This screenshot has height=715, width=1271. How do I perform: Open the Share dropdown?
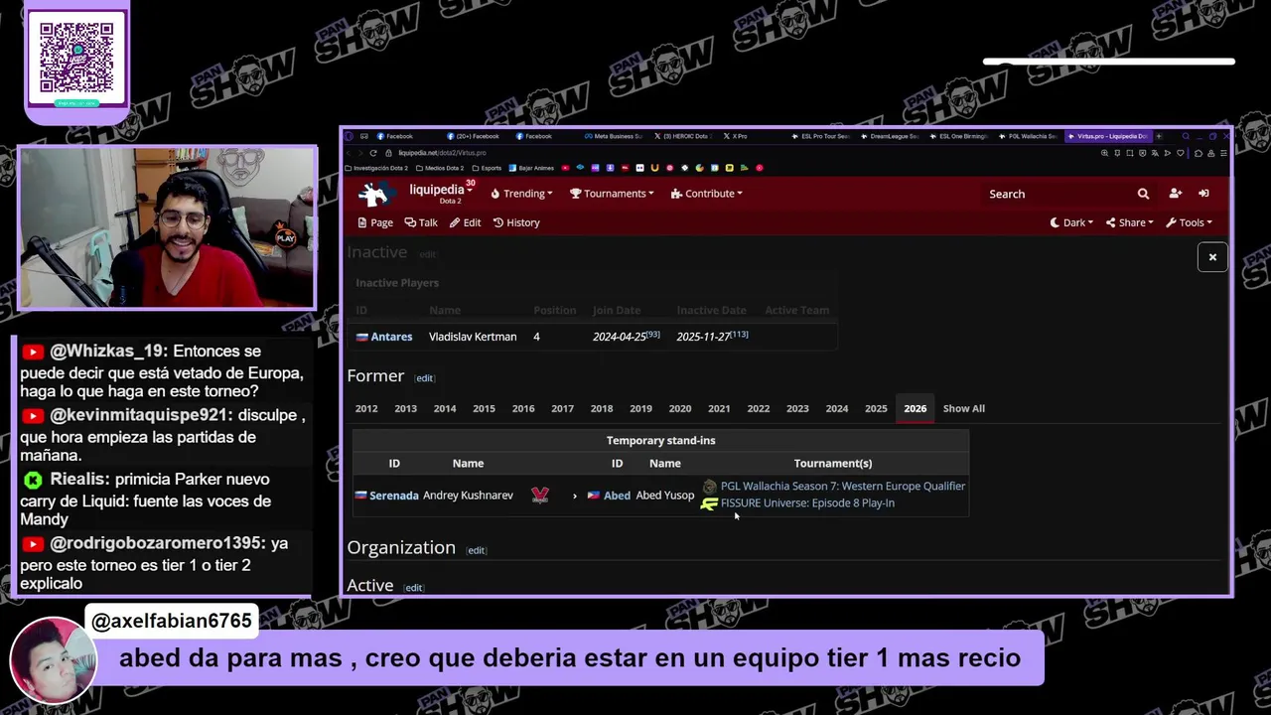(x=1130, y=222)
